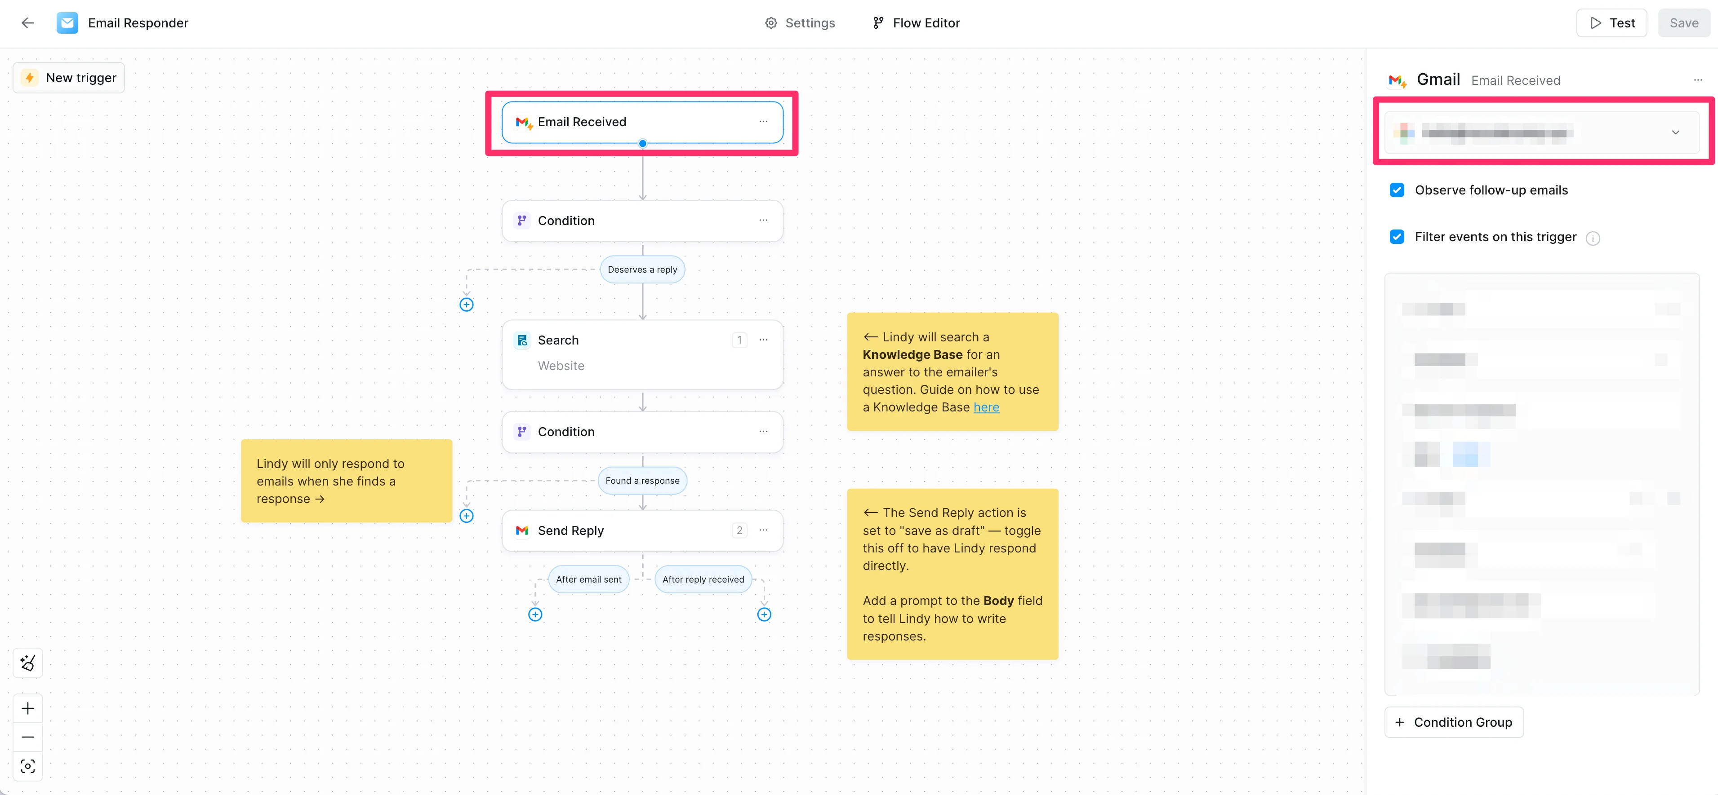Add step below After email sent
This screenshot has height=795, width=1718.
[535, 614]
